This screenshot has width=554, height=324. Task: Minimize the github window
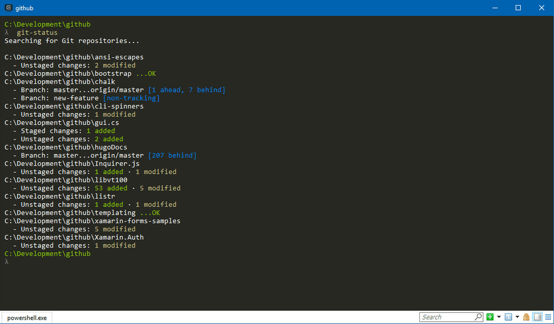495,8
